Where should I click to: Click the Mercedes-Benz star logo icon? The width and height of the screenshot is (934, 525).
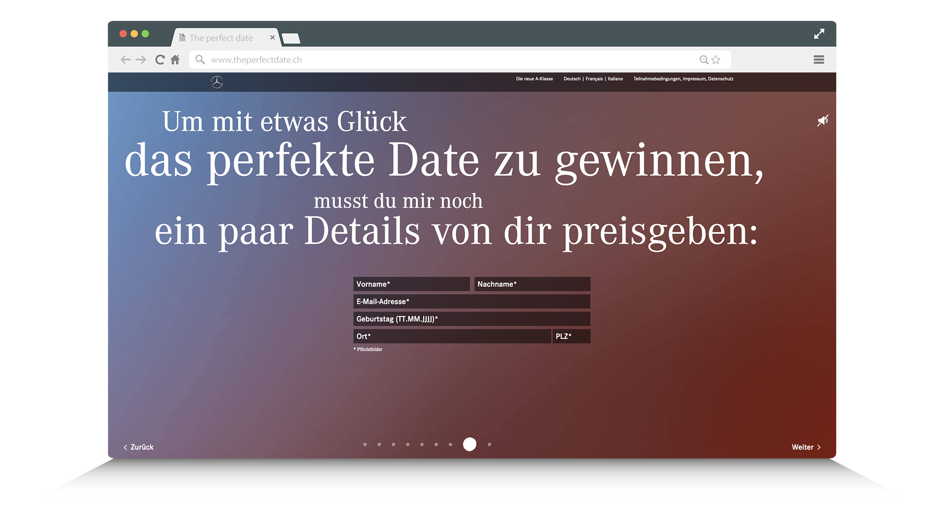point(217,81)
